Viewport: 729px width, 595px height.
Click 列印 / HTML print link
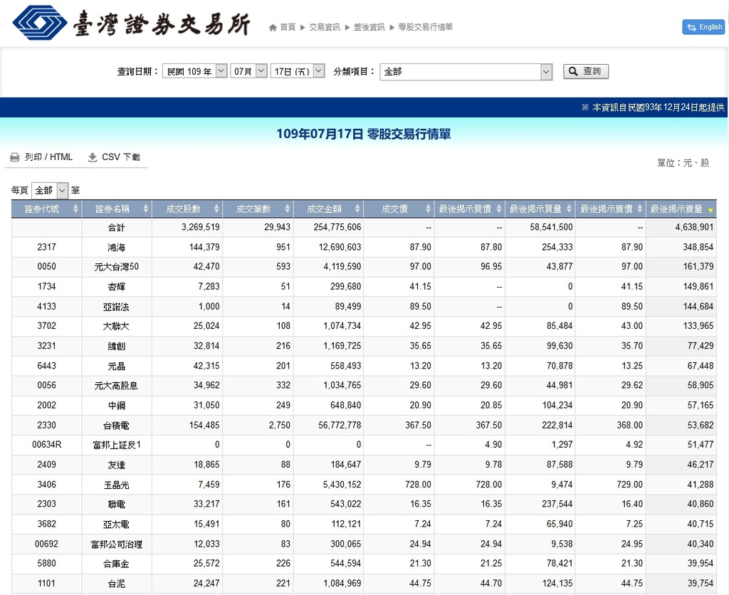pyautogui.click(x=48, y=157)
